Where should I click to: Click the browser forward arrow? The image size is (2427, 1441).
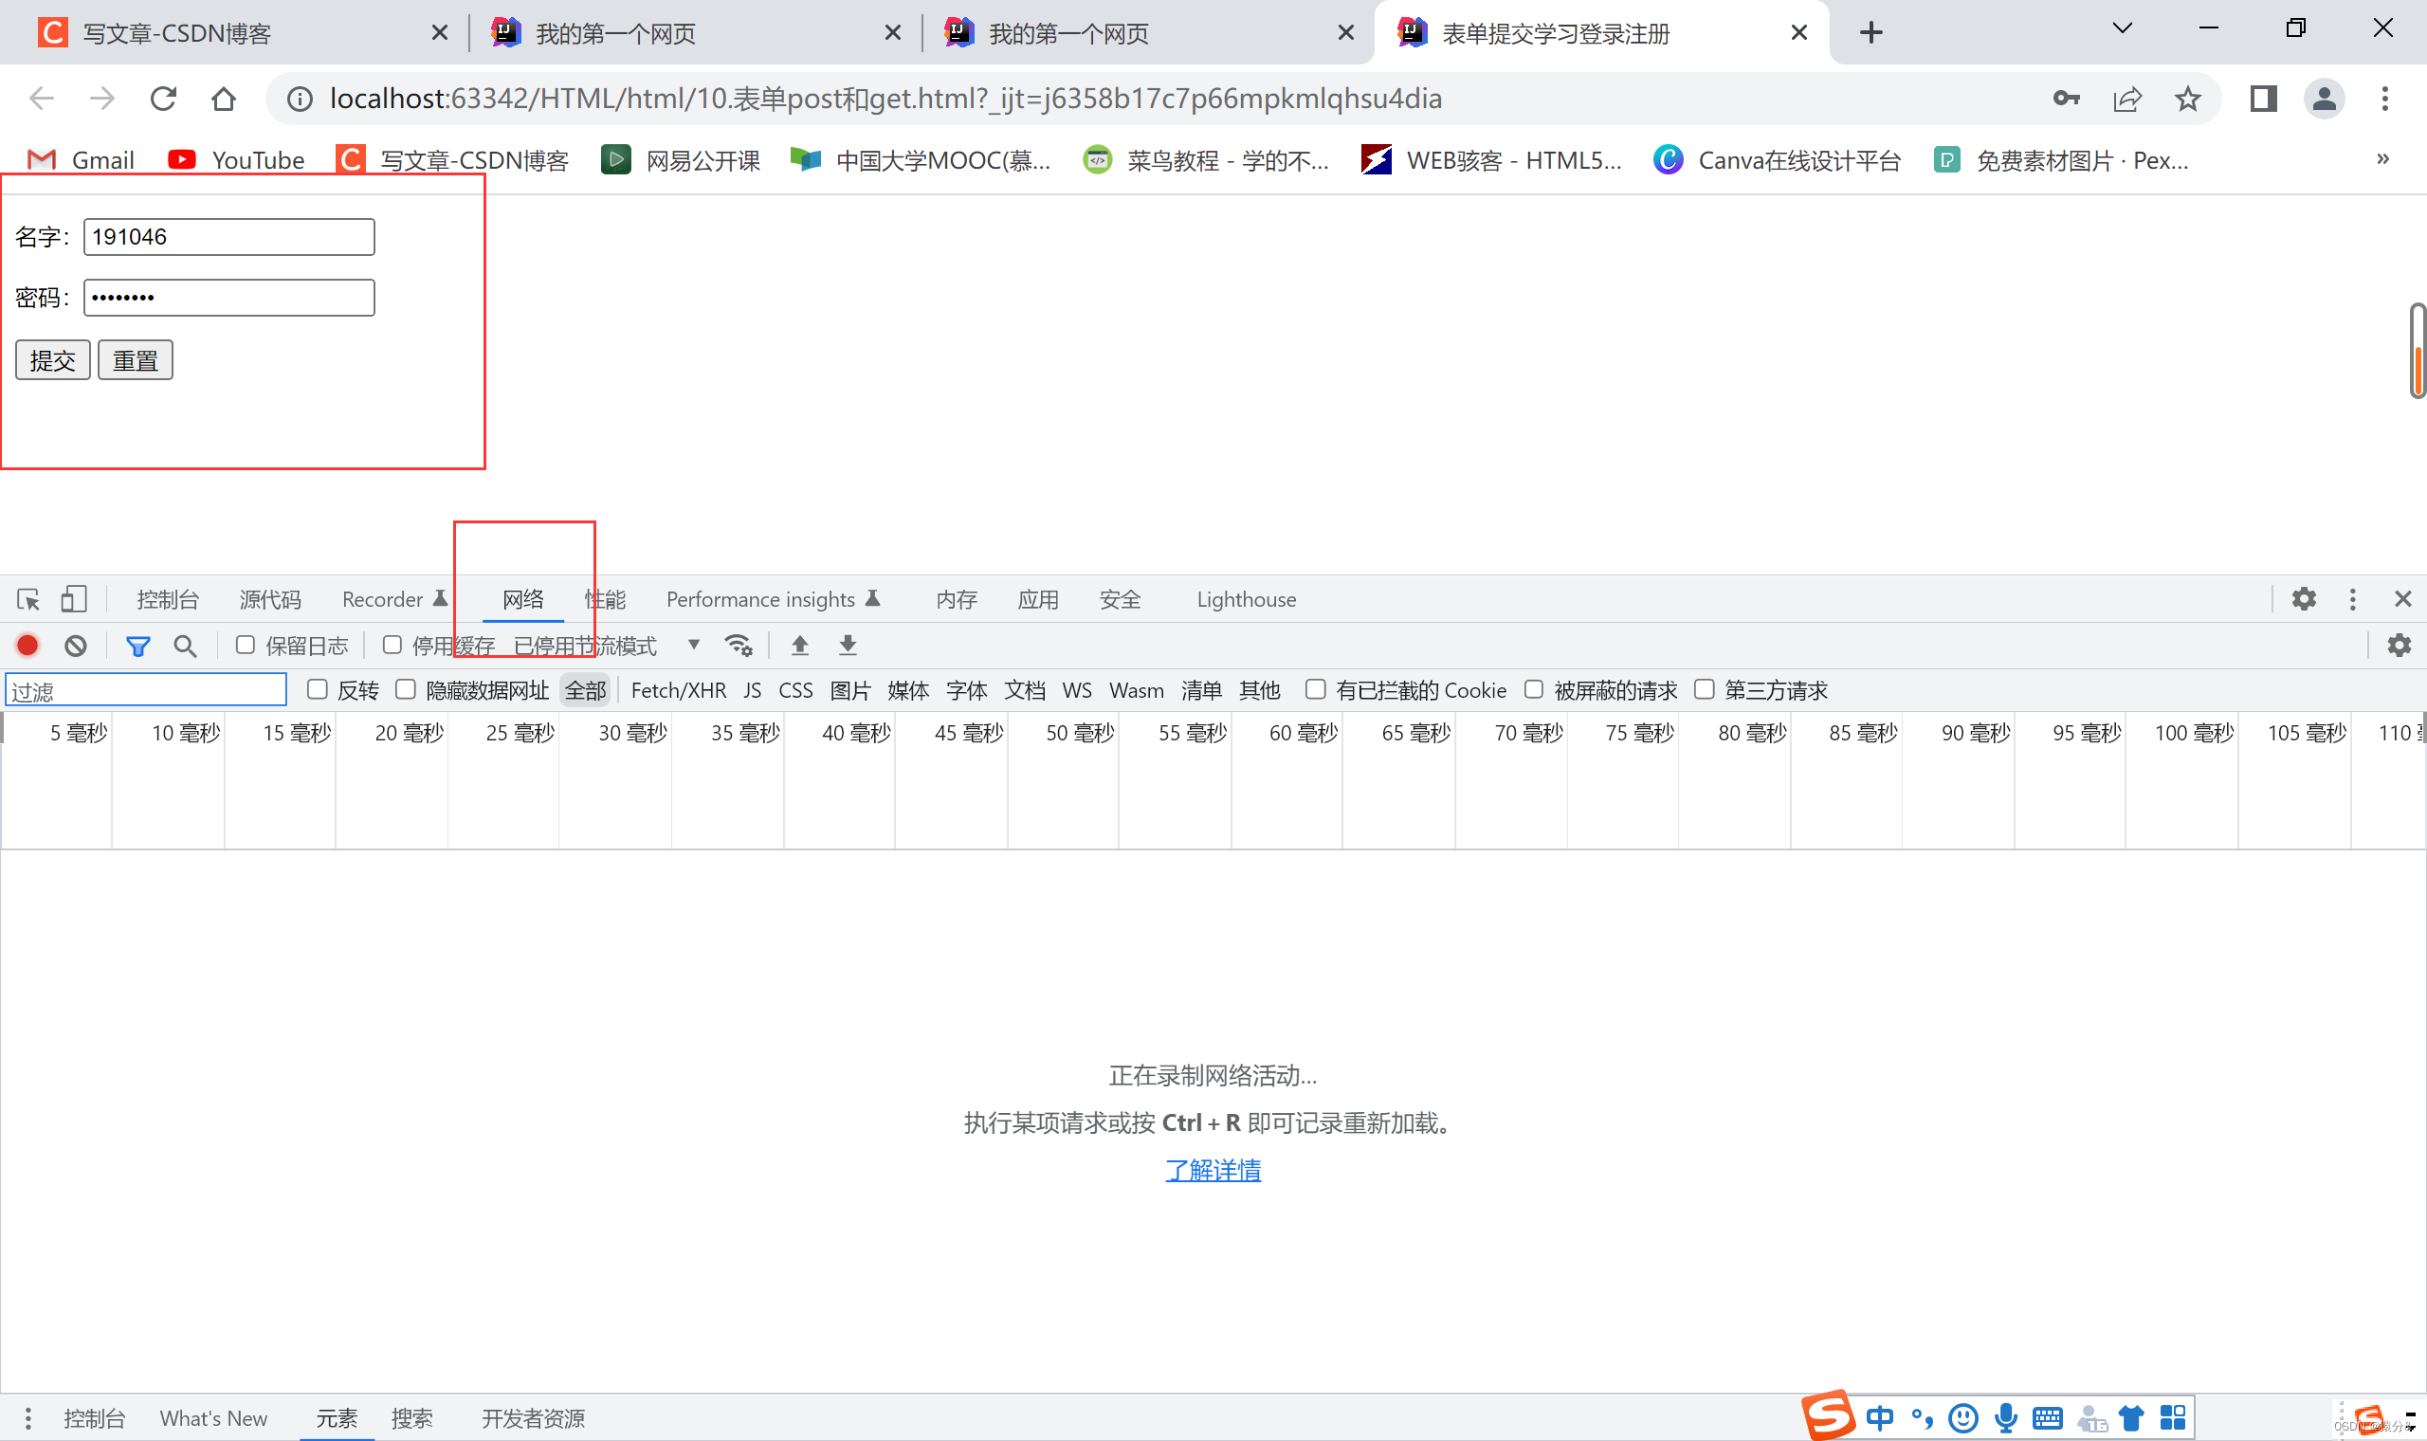(102, 98)
